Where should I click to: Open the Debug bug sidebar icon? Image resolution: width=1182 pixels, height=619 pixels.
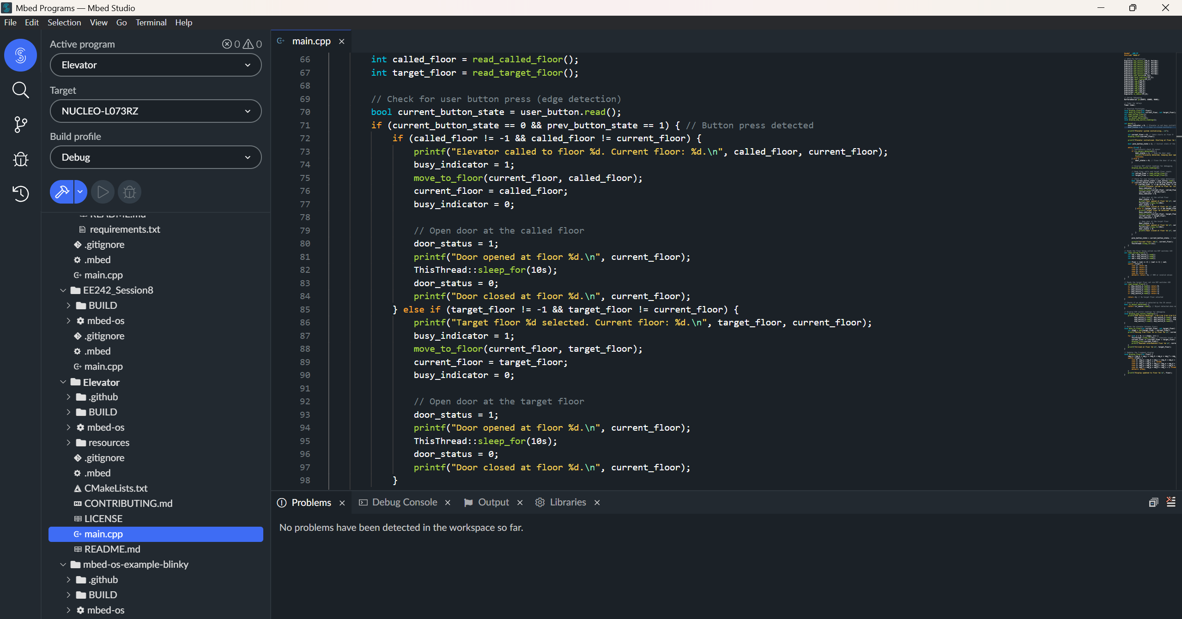pyautogui.click(x=20, y=159)
